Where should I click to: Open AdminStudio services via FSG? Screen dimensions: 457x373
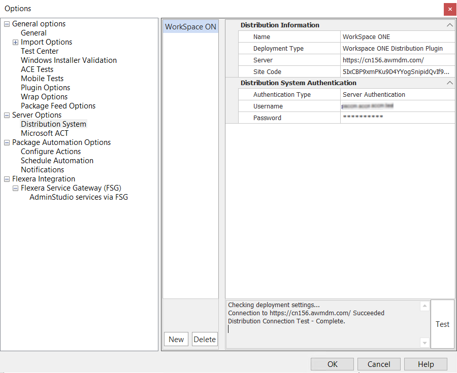tap(79, 197)
